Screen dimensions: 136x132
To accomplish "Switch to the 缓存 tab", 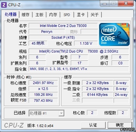I will click(x=25, y=15).
